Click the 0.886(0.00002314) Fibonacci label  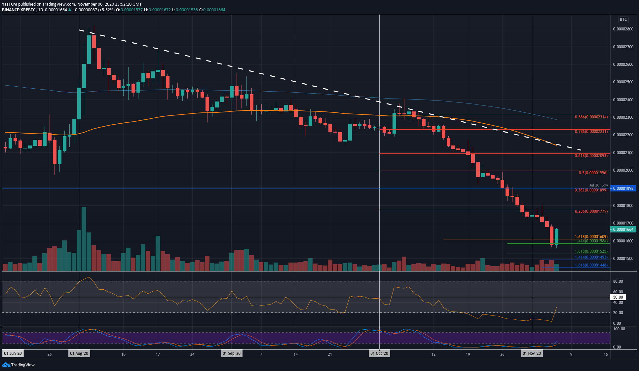pyautogui.click(x=591, y=117)
